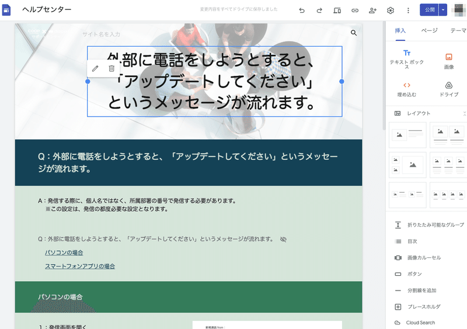Select the A: 発信する際に answer text
467x329 pixels.
(x=137, y=205)
